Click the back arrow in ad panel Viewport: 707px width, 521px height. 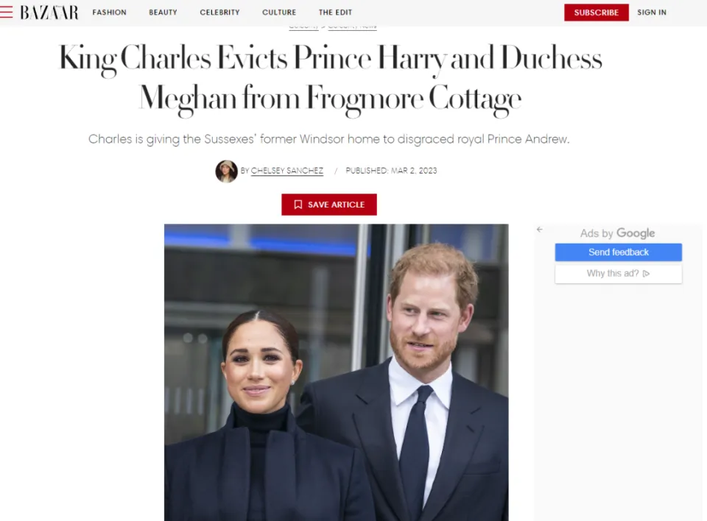click(x=540, y=230)
